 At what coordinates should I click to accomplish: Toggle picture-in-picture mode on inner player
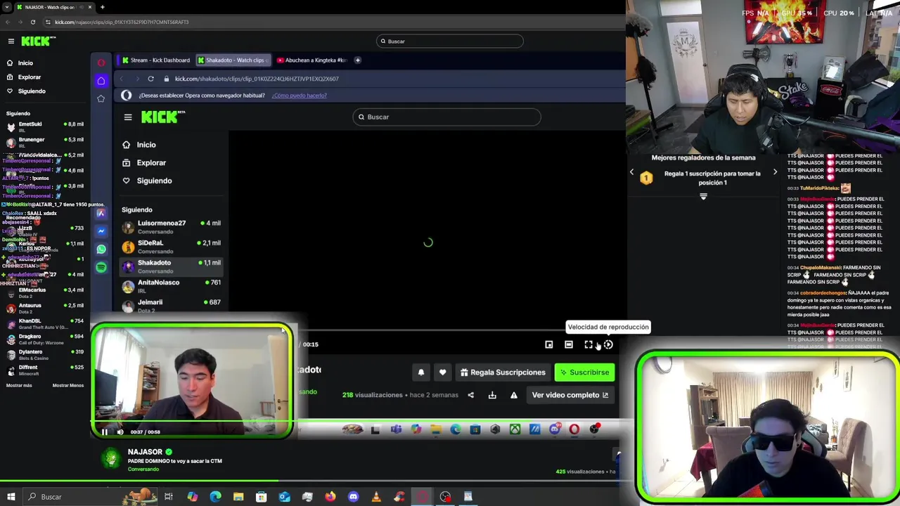[549, 345]
